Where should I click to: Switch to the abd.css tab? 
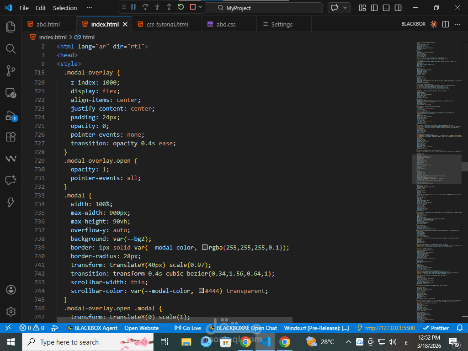(x=226, y=25)
